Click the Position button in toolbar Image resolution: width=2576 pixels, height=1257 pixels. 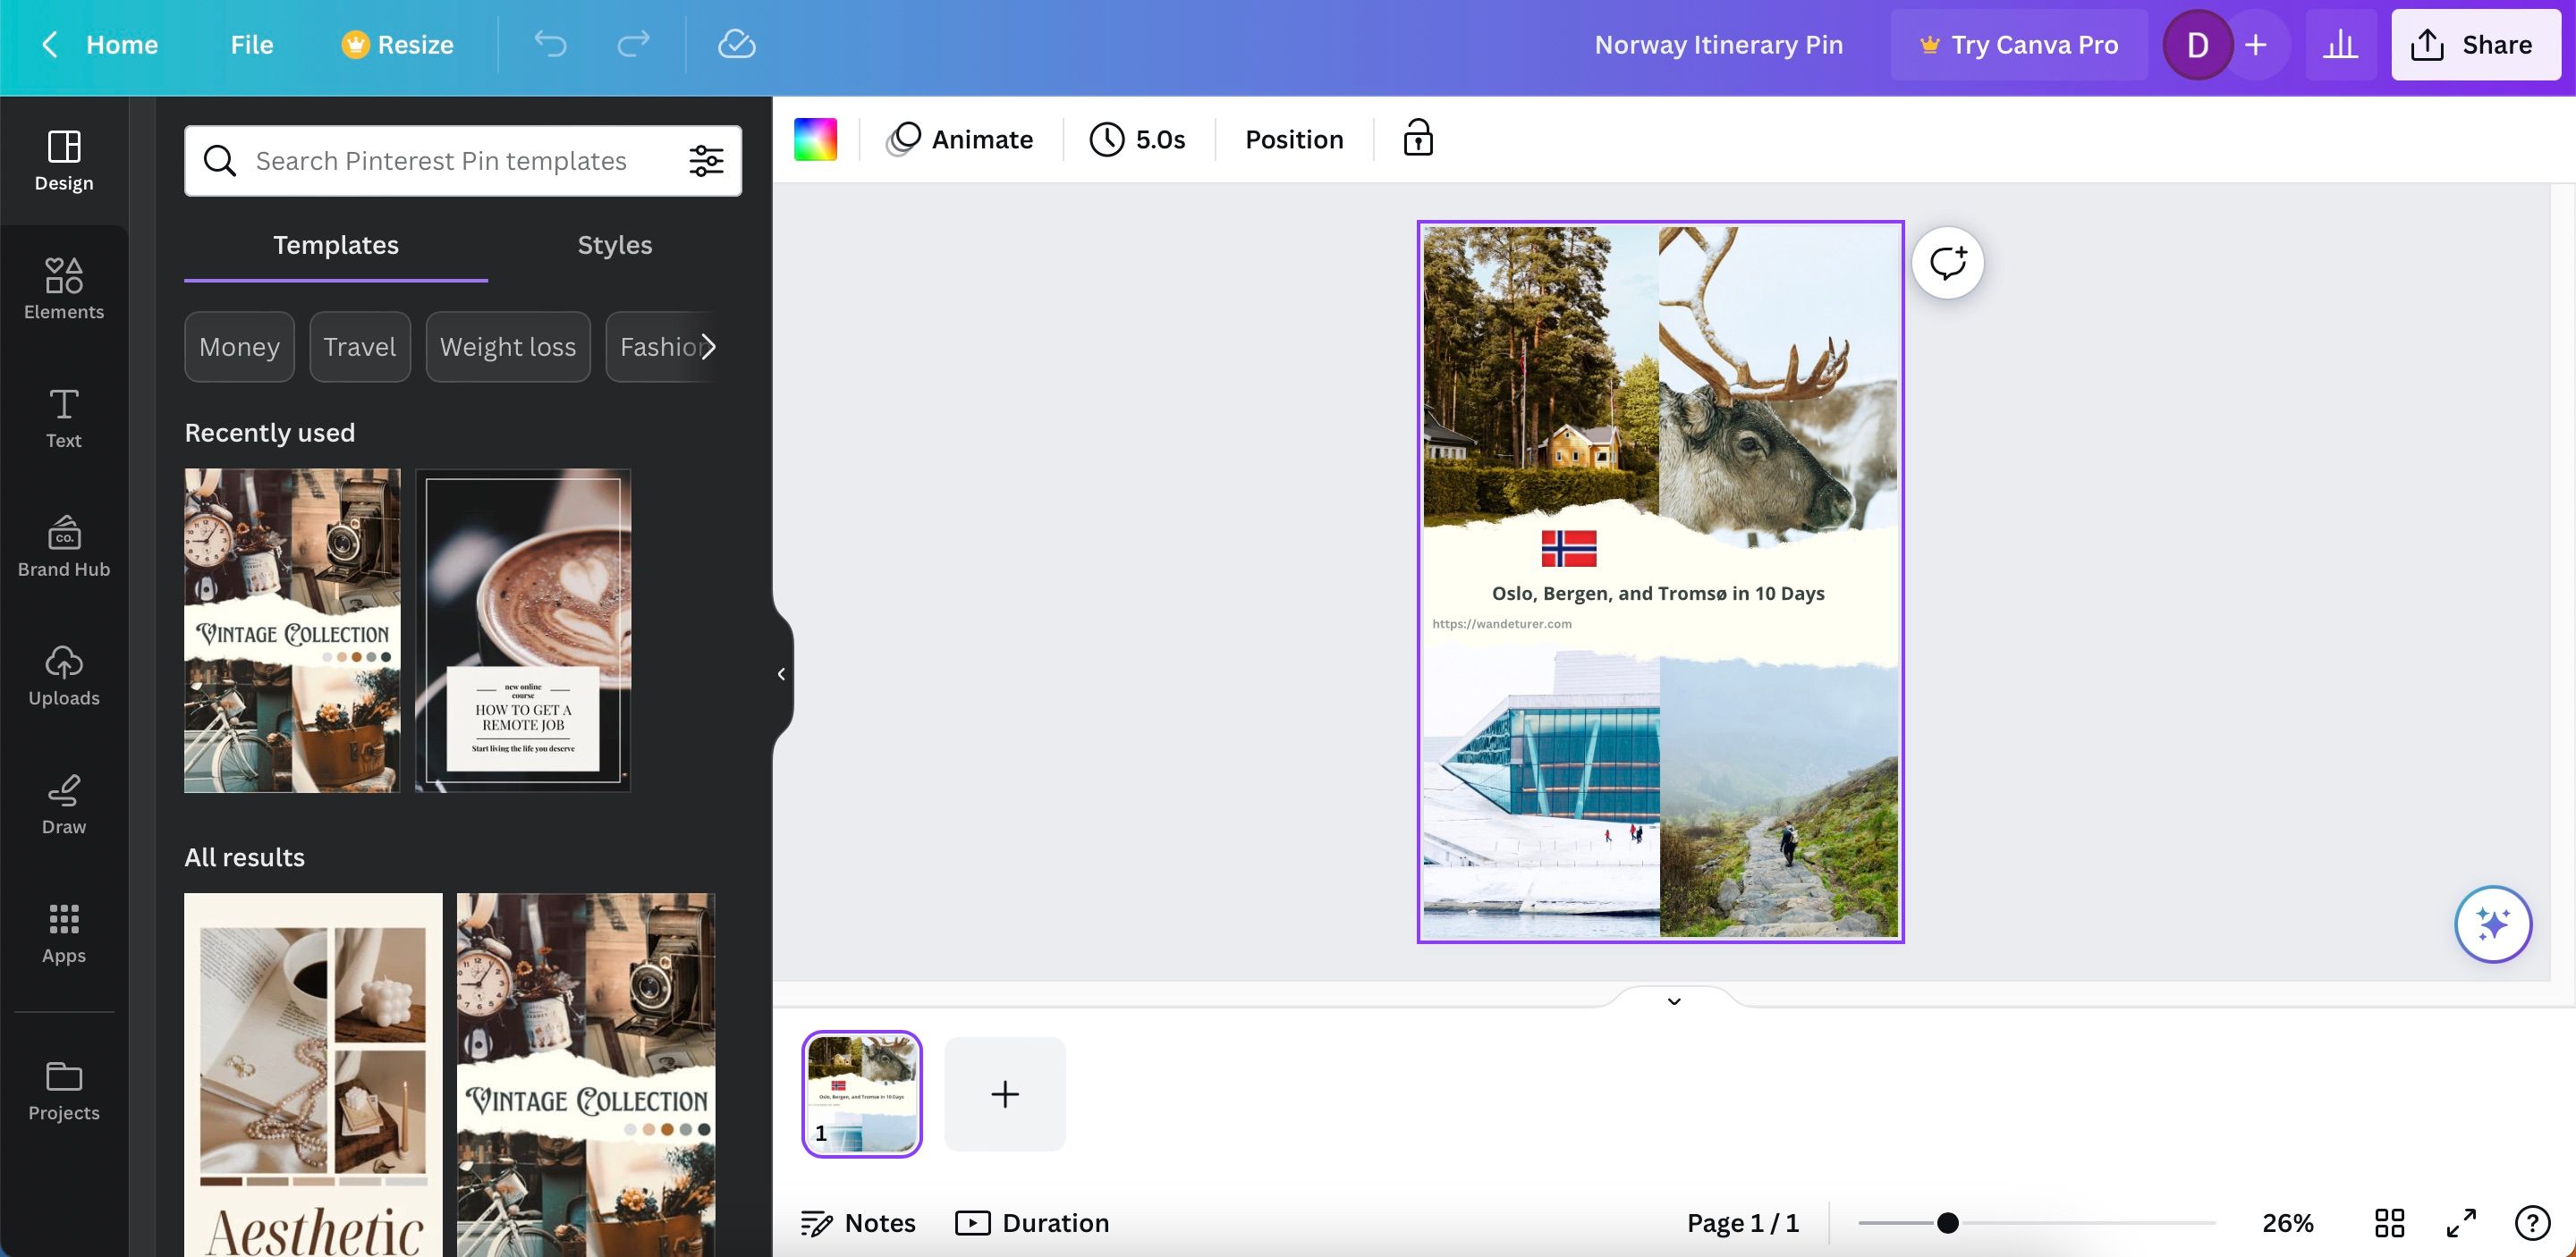click(1293, 137)
